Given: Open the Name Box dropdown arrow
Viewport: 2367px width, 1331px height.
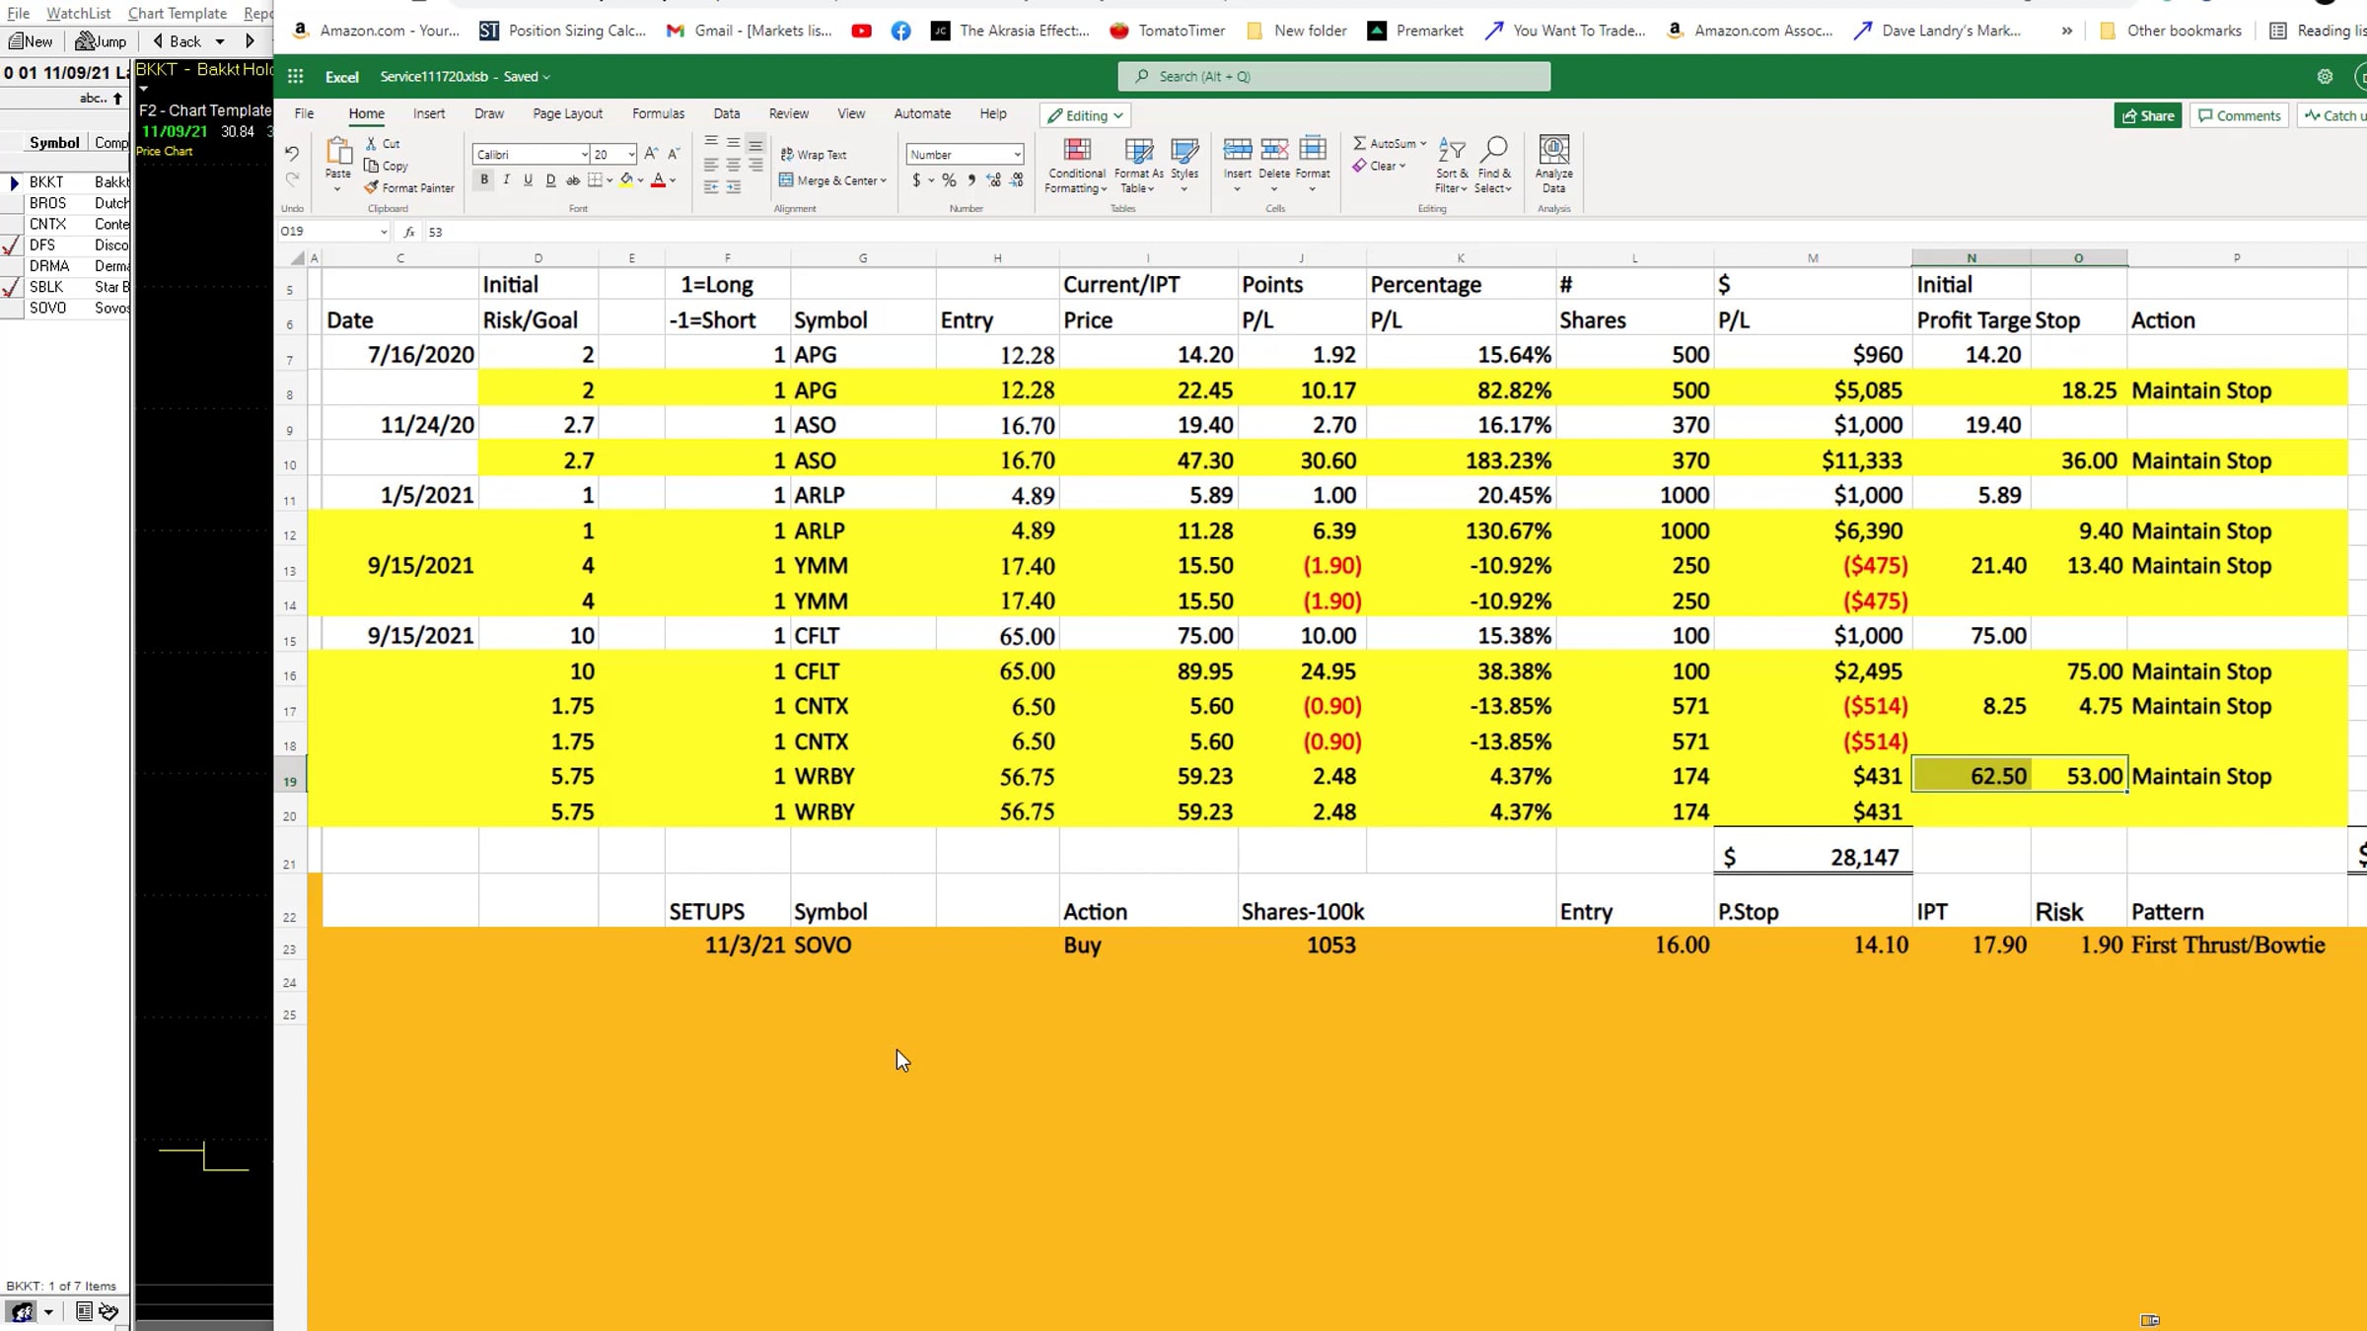Looking at the screenshot, I should 384,232.
